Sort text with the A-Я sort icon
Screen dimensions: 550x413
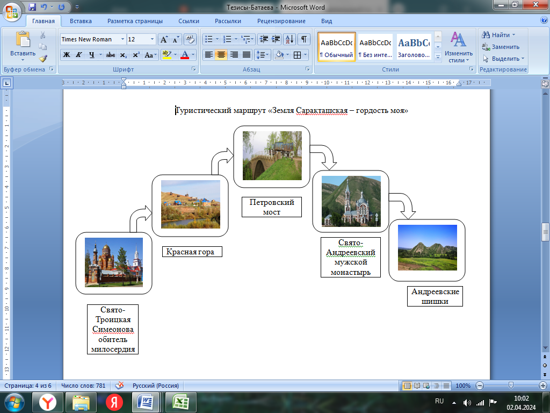pos(290,39)
